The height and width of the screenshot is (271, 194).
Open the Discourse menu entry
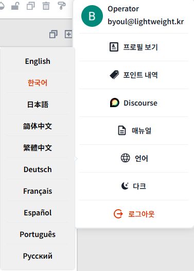tap(134, 103)
